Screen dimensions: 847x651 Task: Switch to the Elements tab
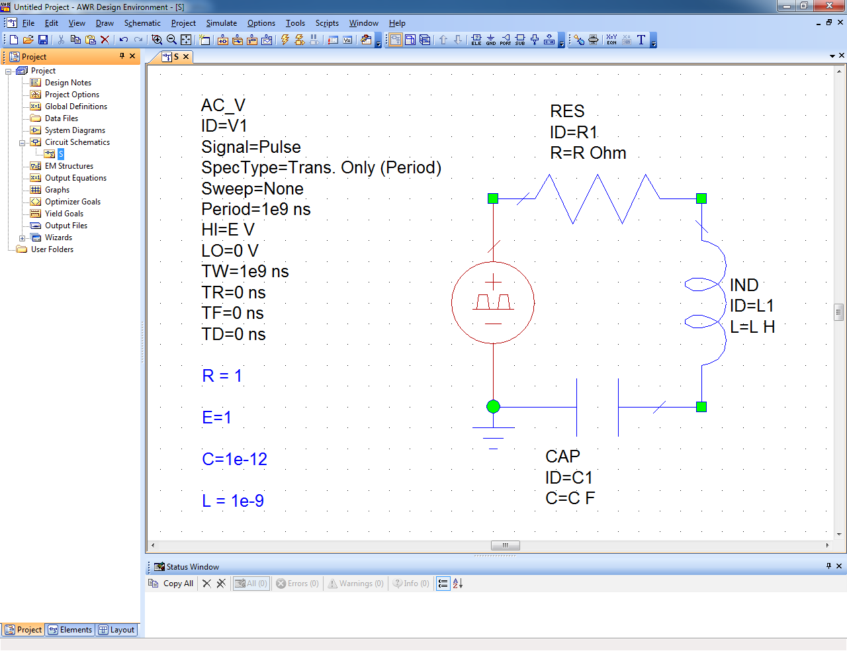point(70,630)
